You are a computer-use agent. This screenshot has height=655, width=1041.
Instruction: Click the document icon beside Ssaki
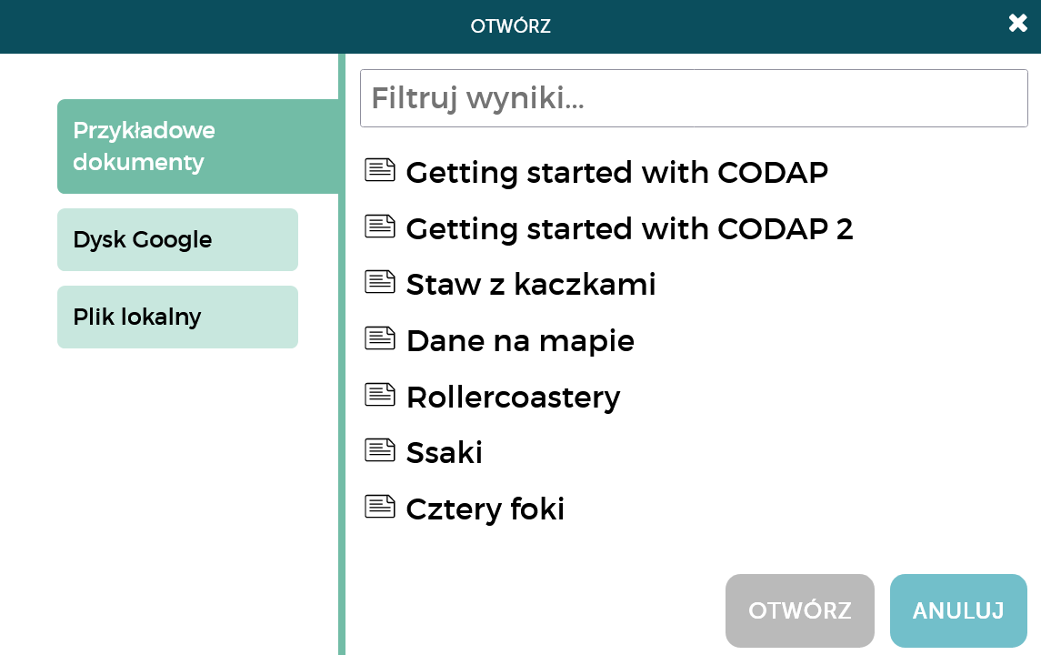380,451
